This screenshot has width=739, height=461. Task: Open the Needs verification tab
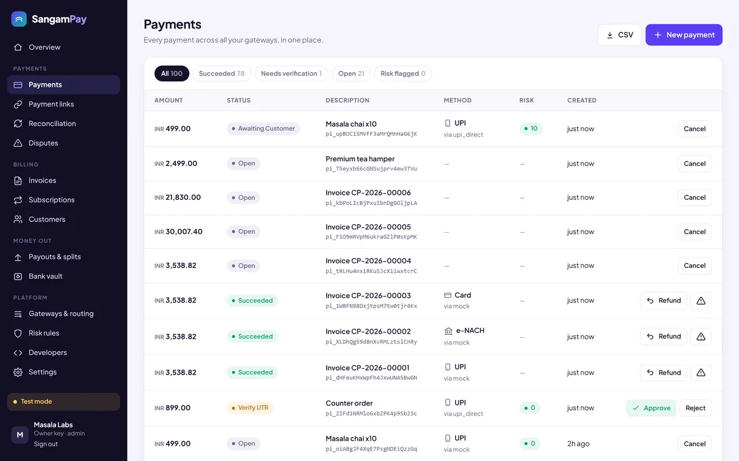[292, 74]
